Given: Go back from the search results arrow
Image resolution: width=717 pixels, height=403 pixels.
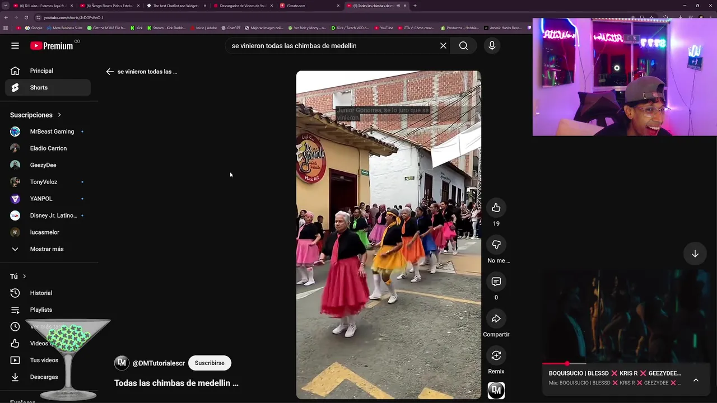Looking at the screenshot, I should [110, 72].
